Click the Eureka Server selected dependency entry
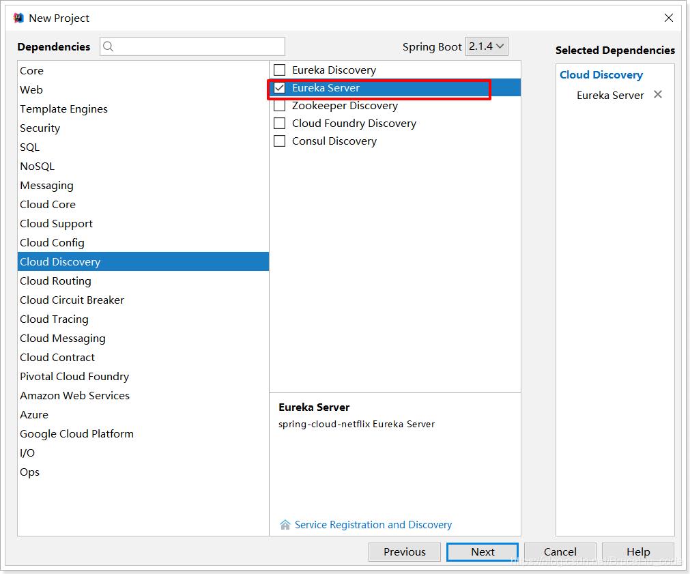 610,95
